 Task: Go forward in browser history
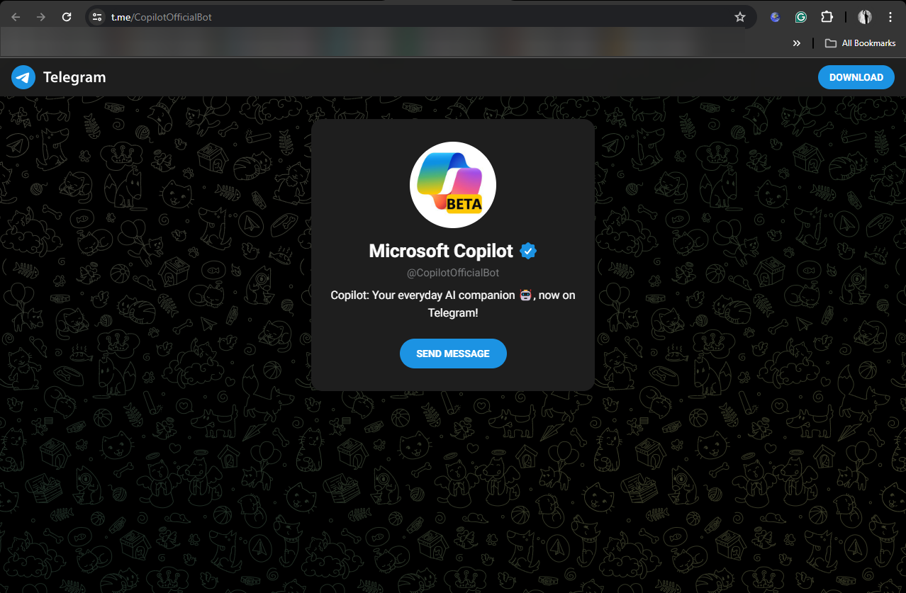41,17
